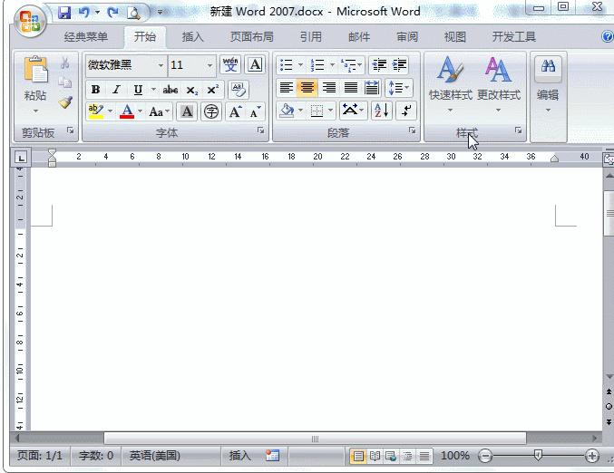The image size is (614, 473).
Task: Switch to the 页面布局 tab
Action: pos(252,37)
